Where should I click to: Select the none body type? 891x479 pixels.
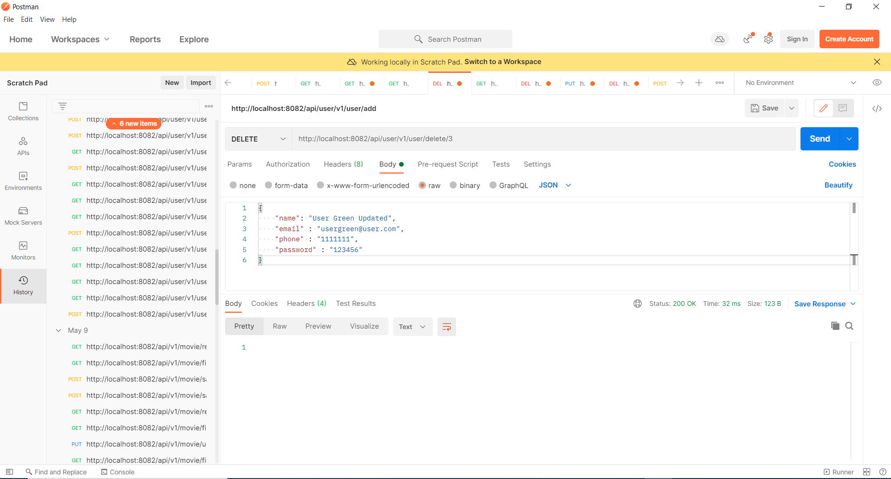pos(233,185)
